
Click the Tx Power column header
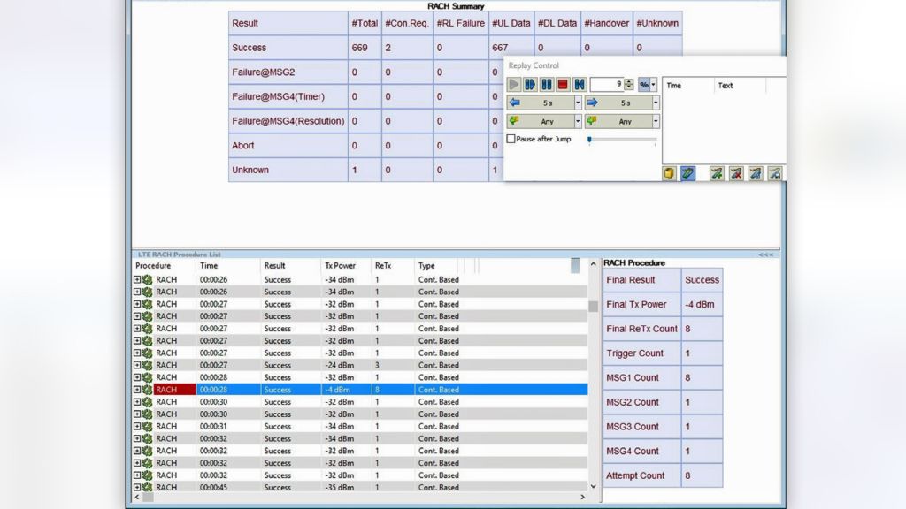[x=341, y=265]
